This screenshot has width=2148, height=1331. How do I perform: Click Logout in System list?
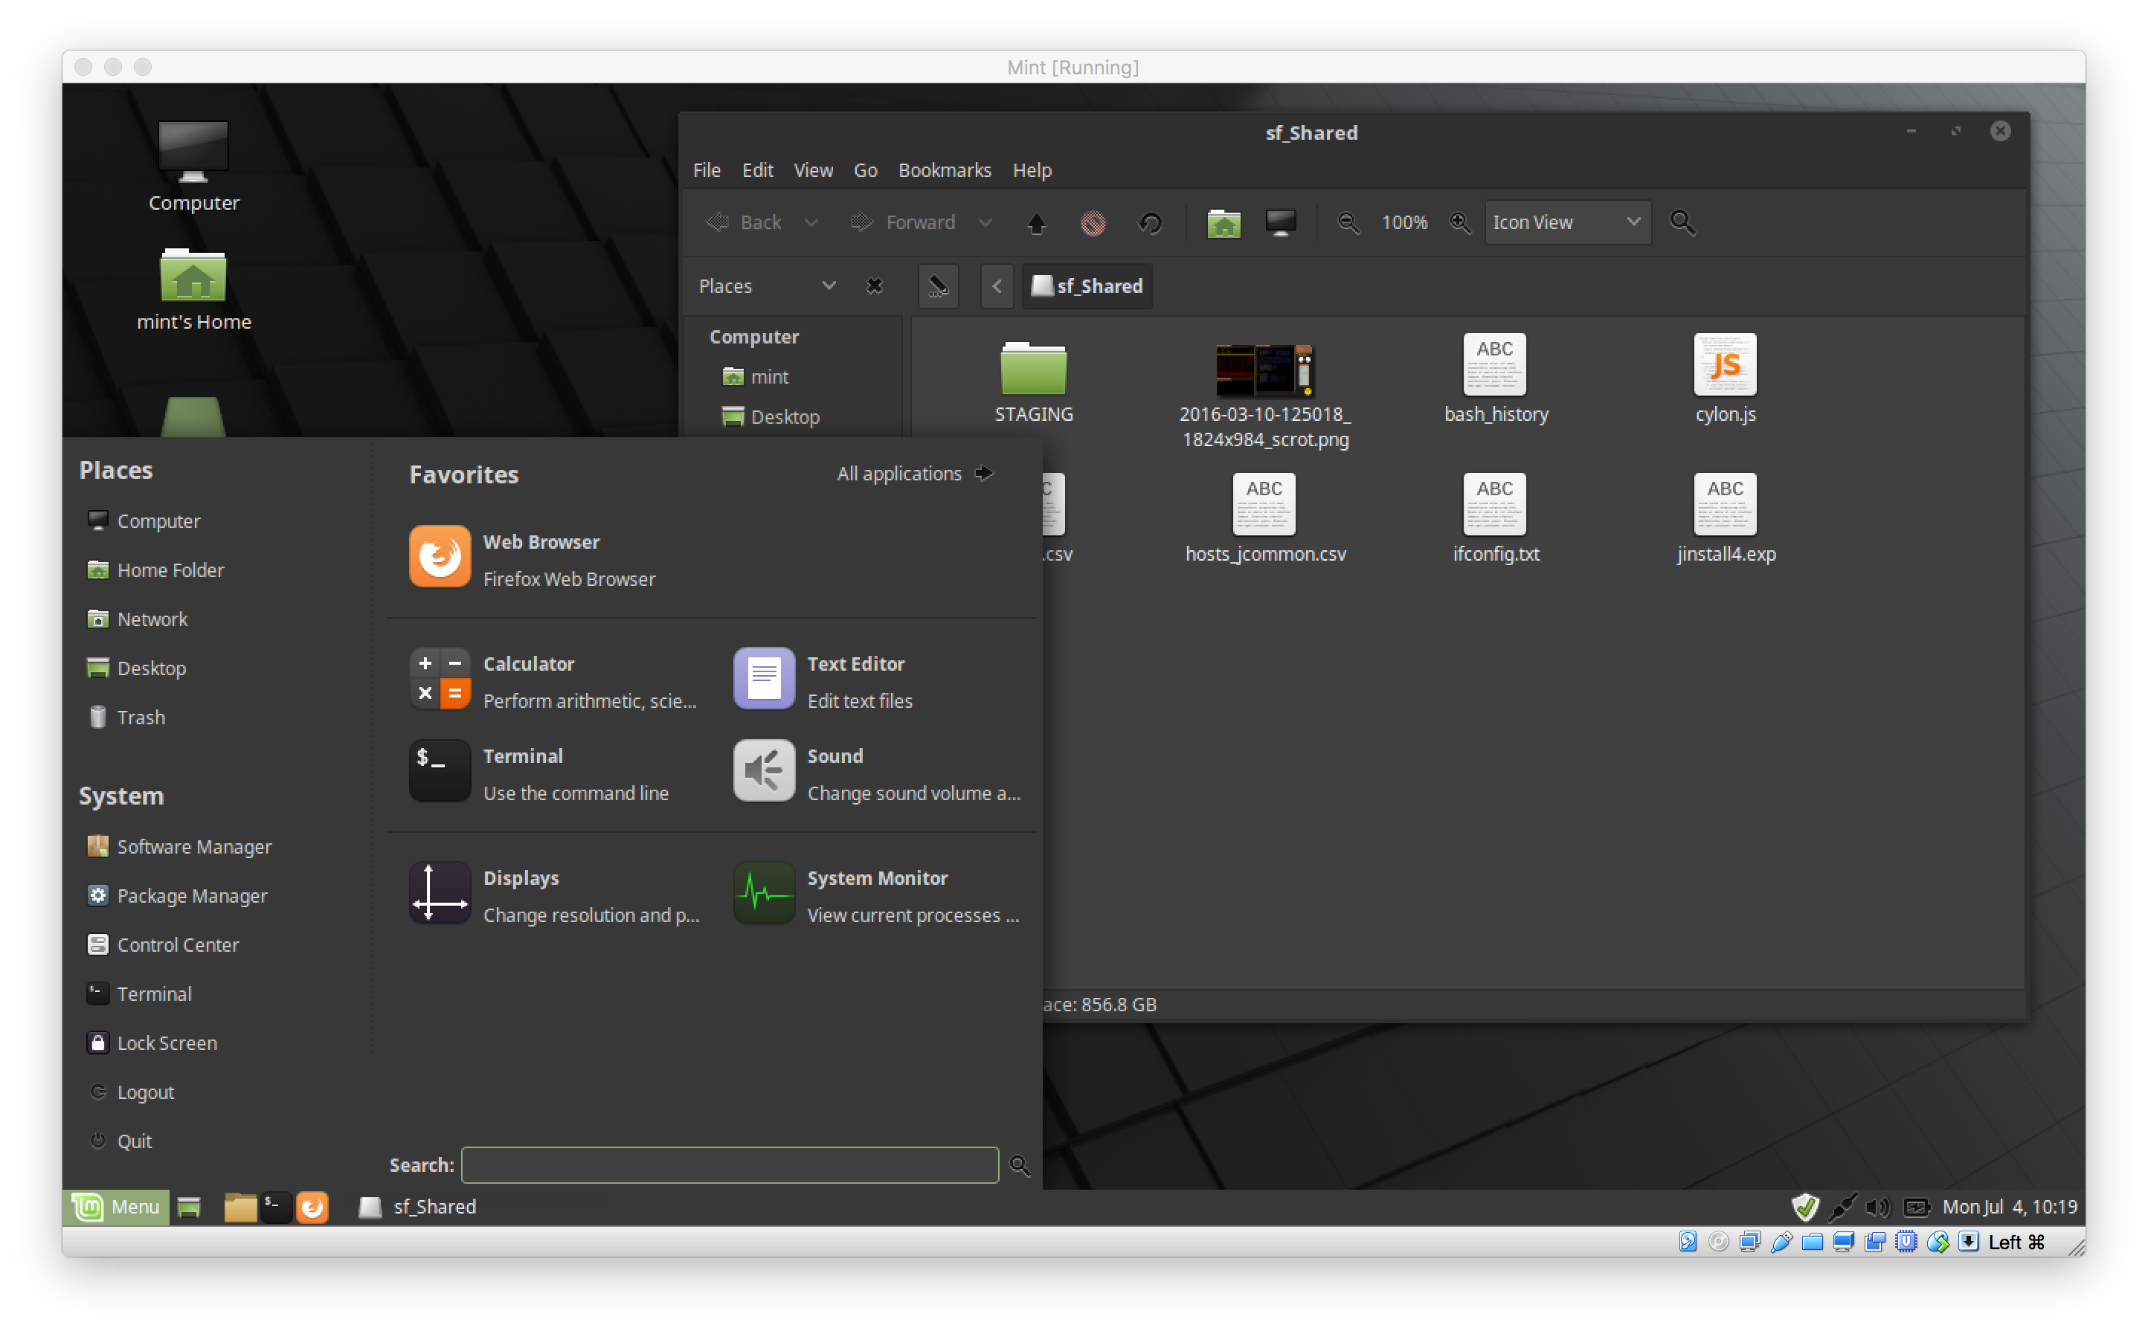(x=131, y=1092)
